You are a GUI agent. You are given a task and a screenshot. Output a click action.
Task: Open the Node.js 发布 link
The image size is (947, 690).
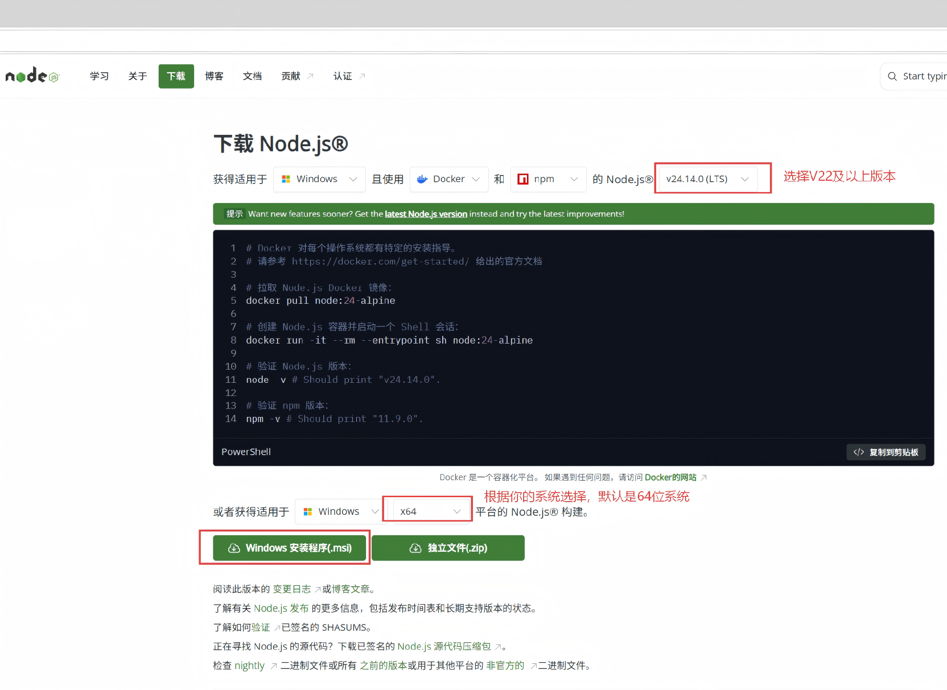click(281, 609)
